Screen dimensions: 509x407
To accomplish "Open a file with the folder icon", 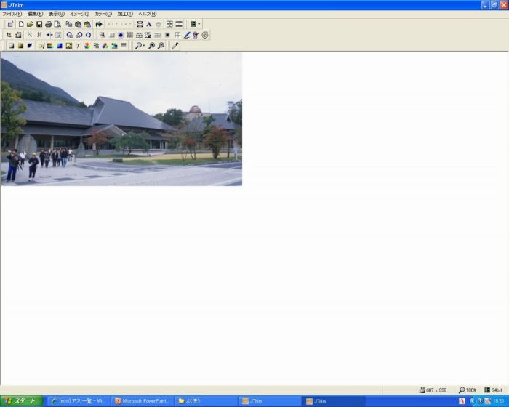I will [30, 24].
